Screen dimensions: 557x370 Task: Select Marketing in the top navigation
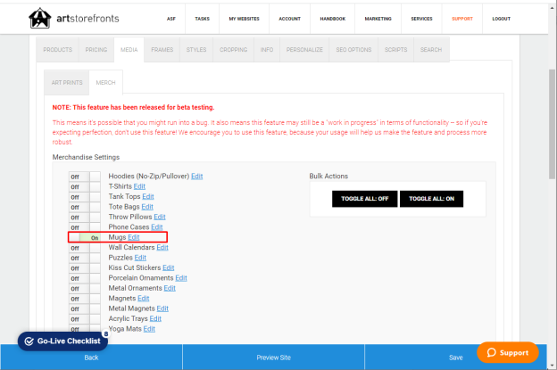(378, 19)
